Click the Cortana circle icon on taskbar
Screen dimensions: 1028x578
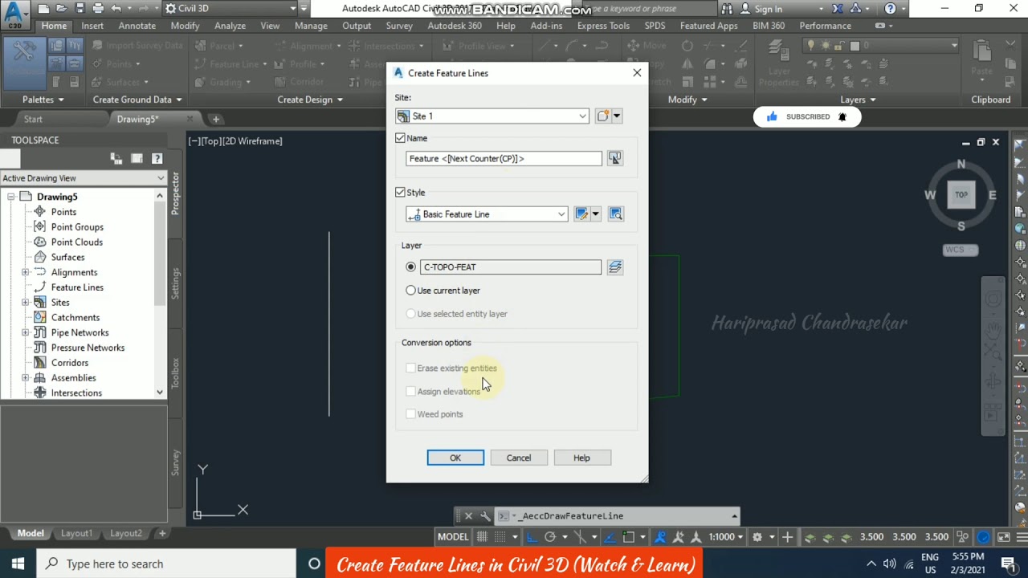click(314, 564)
